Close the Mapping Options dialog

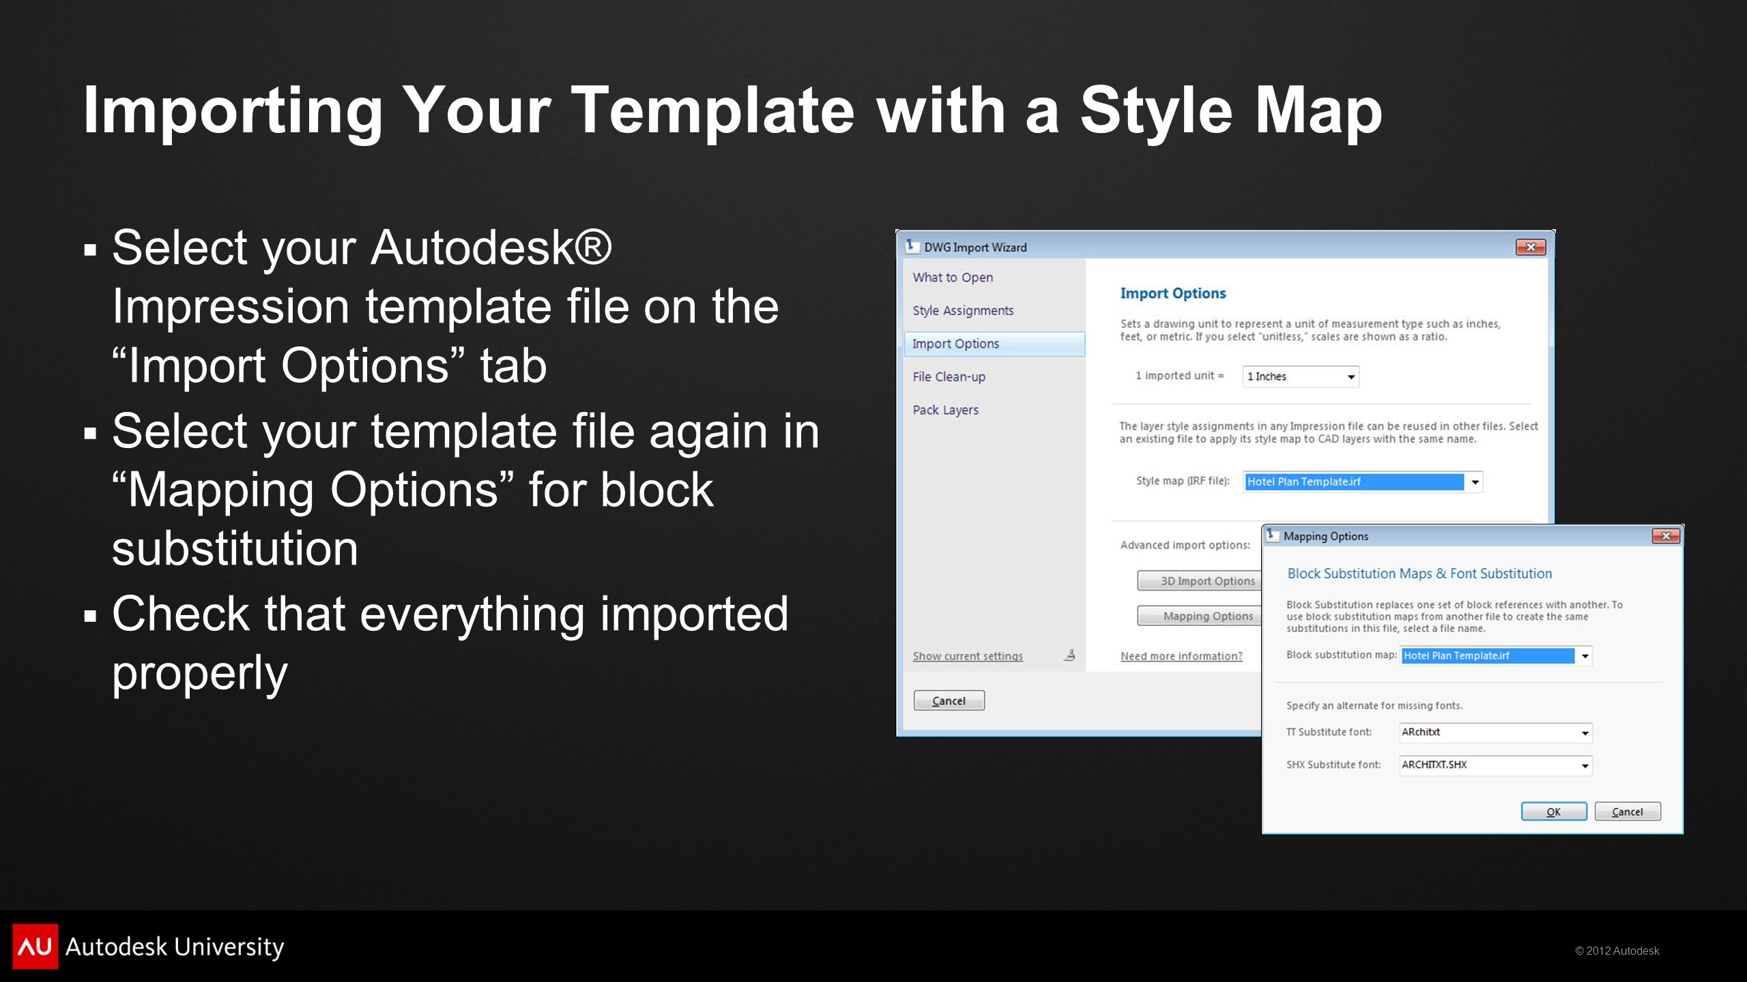1666,536
